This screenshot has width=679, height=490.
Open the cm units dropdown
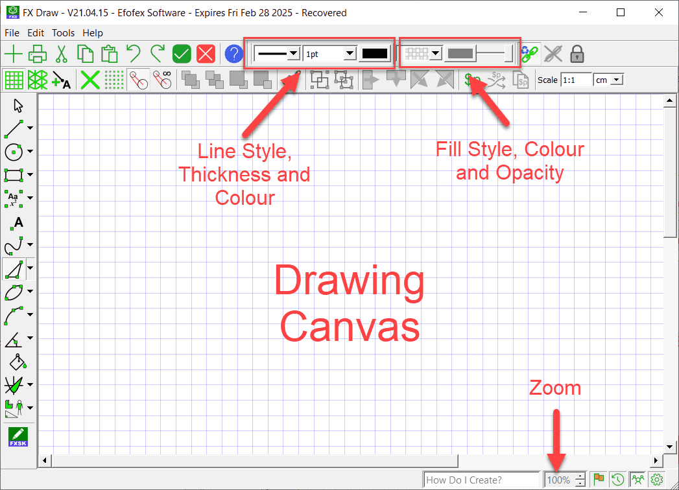tap(617, 80)
